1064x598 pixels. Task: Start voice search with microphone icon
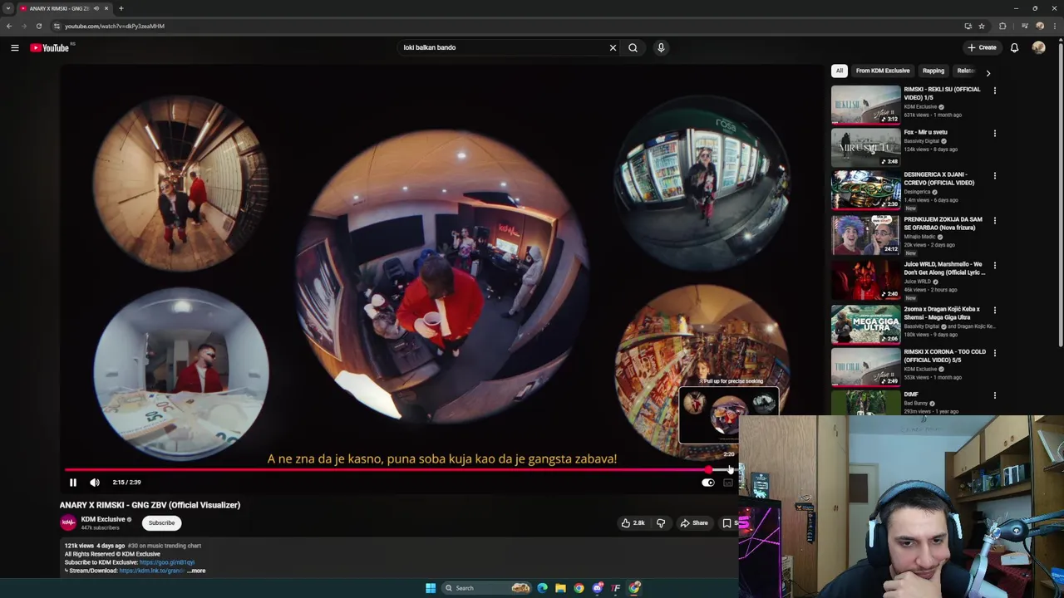(661, 47)
